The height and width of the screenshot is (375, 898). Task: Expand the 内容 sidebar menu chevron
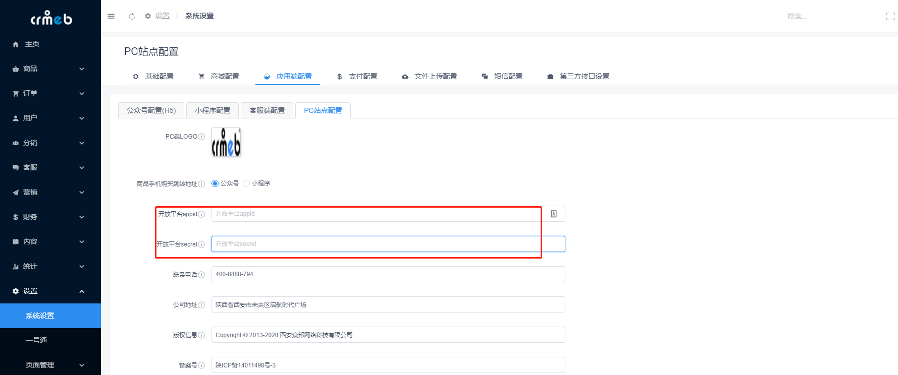coord(82,242)
